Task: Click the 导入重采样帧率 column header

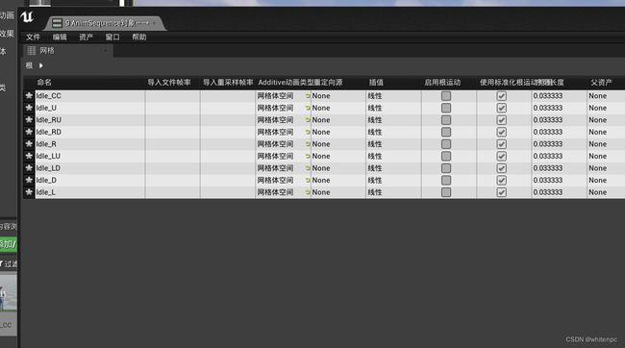Action: 228,83
